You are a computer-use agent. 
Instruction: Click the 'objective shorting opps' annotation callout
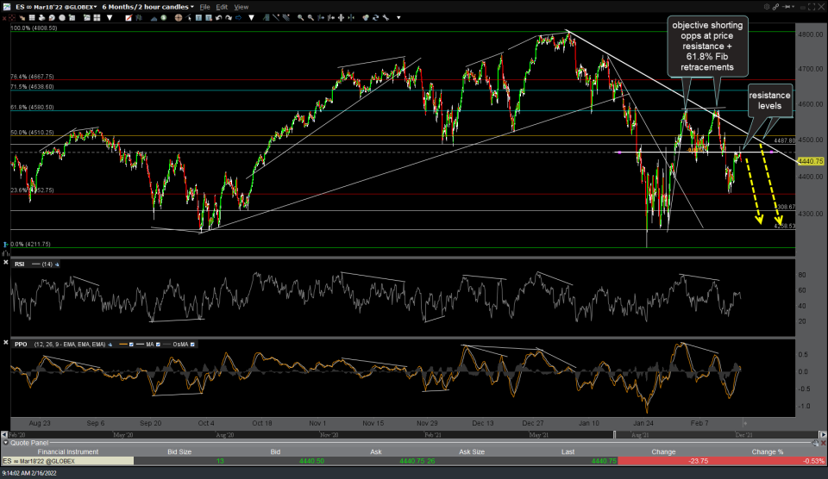[707, 46]
